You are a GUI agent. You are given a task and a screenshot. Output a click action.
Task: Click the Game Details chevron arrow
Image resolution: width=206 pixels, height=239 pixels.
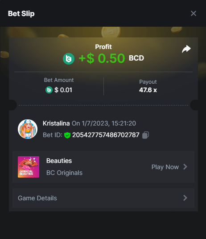(x=185, y=198)
